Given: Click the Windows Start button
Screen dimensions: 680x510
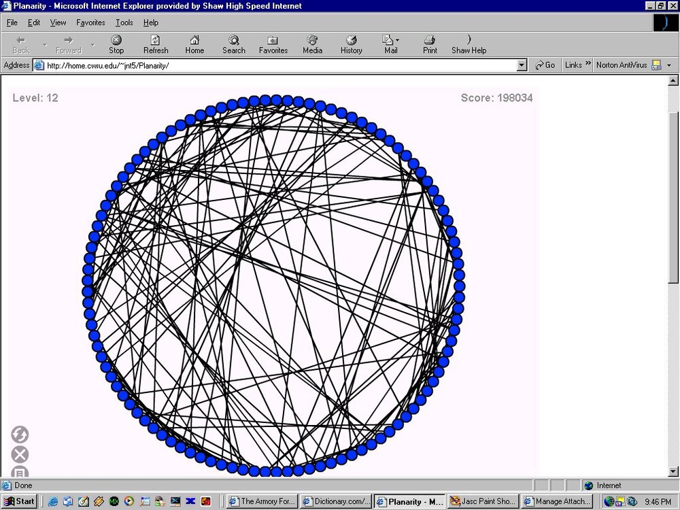Looking at the screenshot, I should coord(19,502).
